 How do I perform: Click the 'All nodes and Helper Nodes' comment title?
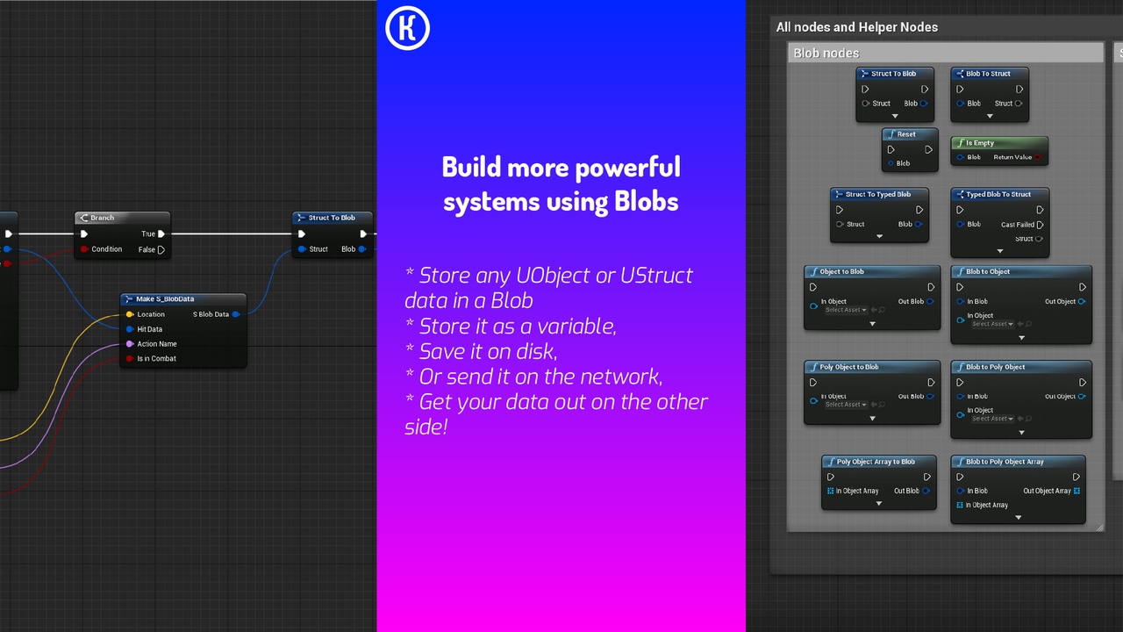(857, 27)
